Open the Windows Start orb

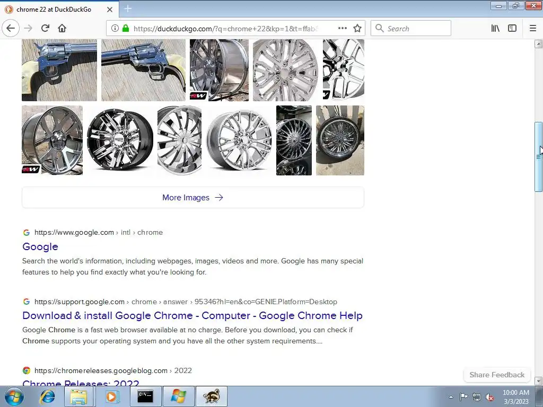pyautogui.click(x=14, y=396)
